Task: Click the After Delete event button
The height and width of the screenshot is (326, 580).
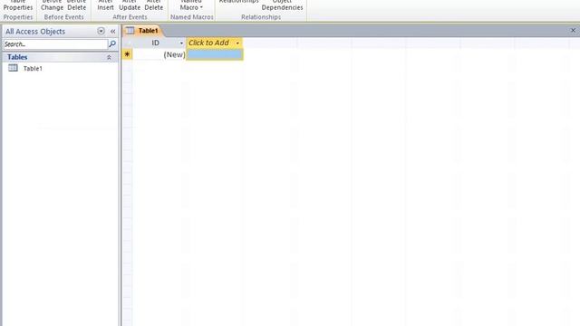Action: [x=153, y=5]
